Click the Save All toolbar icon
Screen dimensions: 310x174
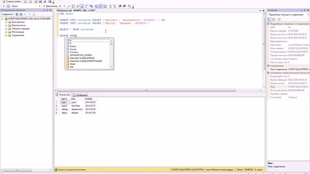click(45, 1)
